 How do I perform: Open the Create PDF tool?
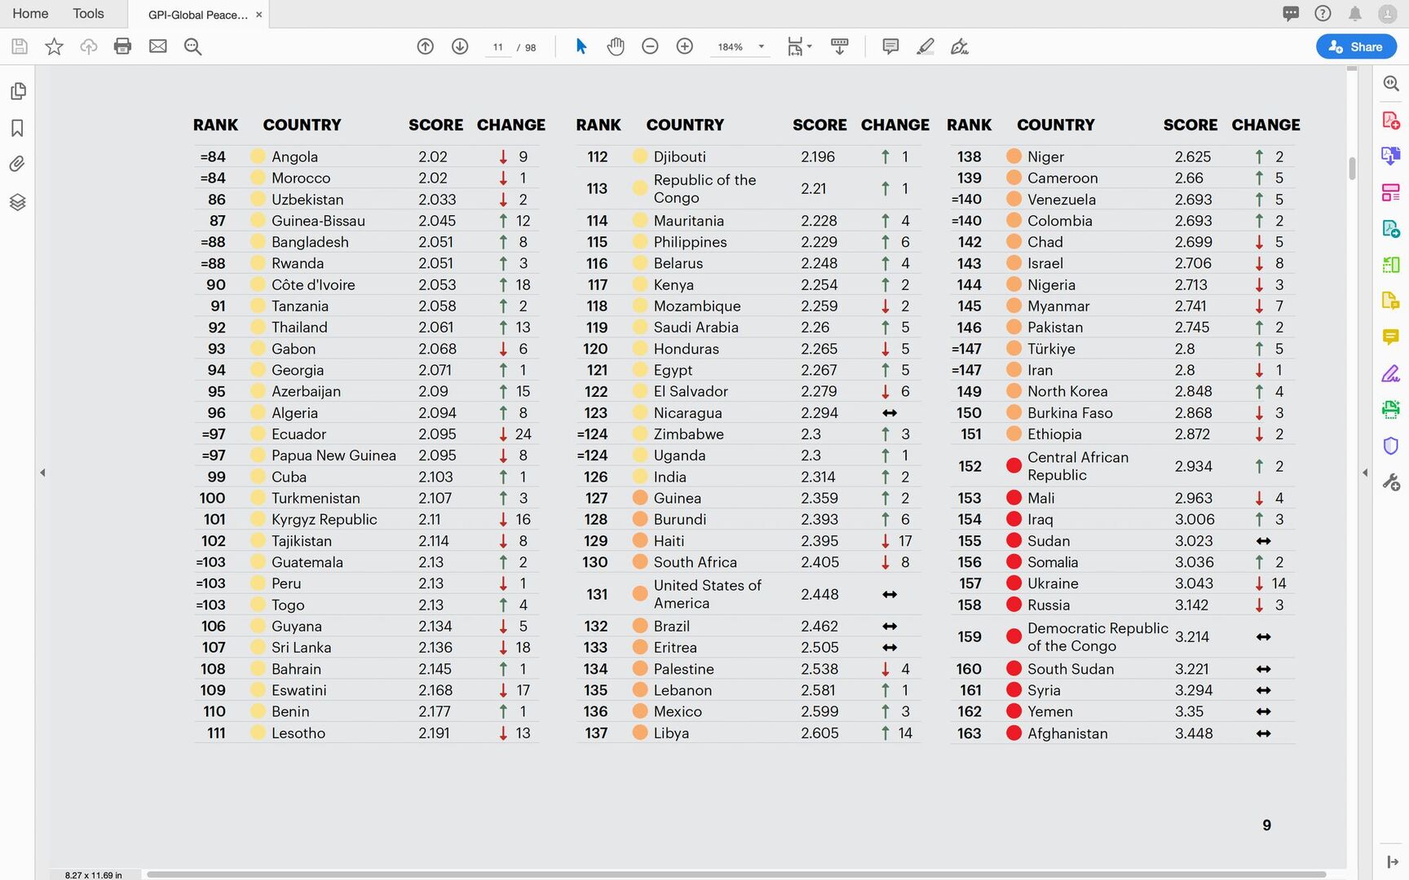coord(1391,121)
